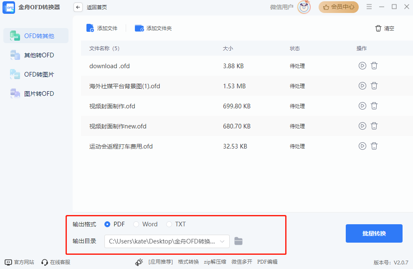Image resolution: width=413 pixels, height=269 pixels.
Task: Open the panda user avatar
Action: [x=304, y=7]
